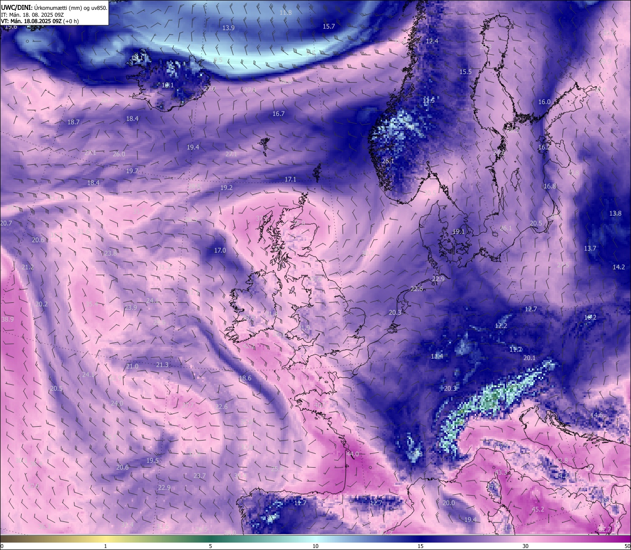
Task: Click the '23.9' value on the map
Action: [x=131, y=307]
